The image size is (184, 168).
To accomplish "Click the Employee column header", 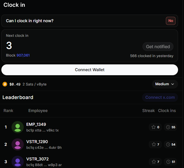I will (x=38, y=111).
